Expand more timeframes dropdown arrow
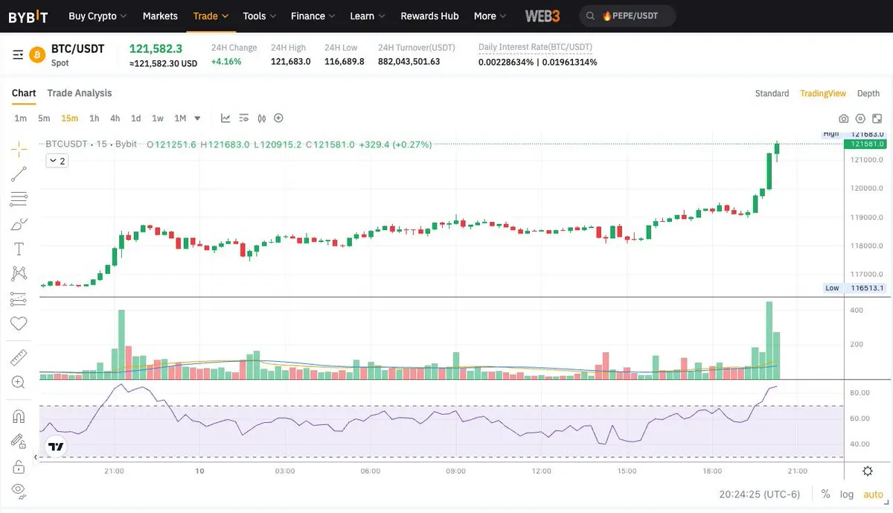The image size is (893, 513). (x=197, y=118)
